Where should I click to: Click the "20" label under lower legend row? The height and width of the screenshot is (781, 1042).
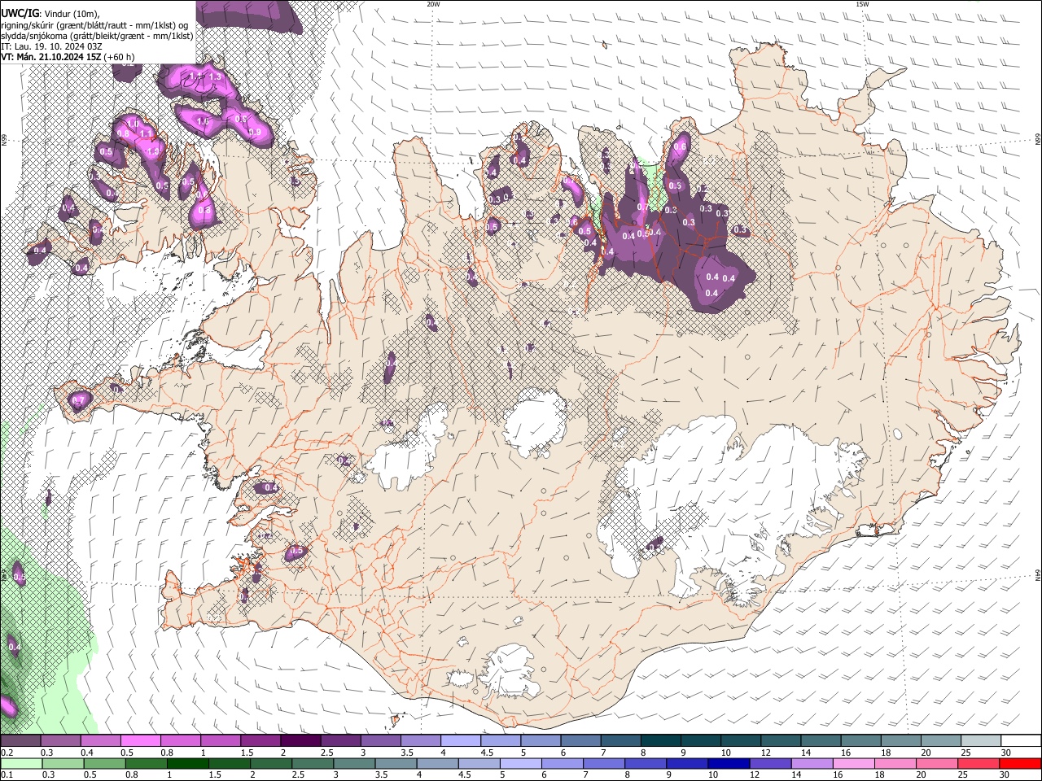[922, 774]
